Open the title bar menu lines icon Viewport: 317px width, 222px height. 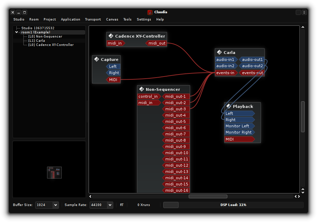tap(304, 13)
